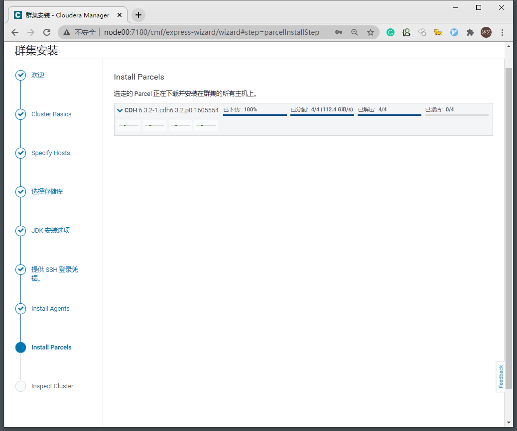Click the SSH credentials check-mark circle
This screenshot has width=517, height=431.
21,269
